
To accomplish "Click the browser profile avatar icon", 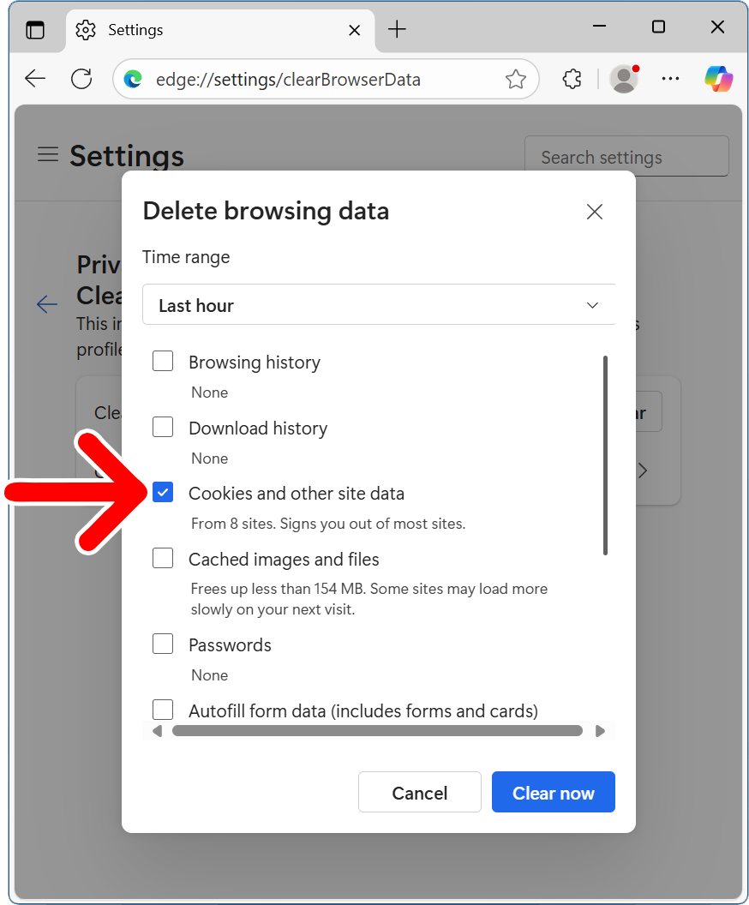I will click(x=624, y=78).
